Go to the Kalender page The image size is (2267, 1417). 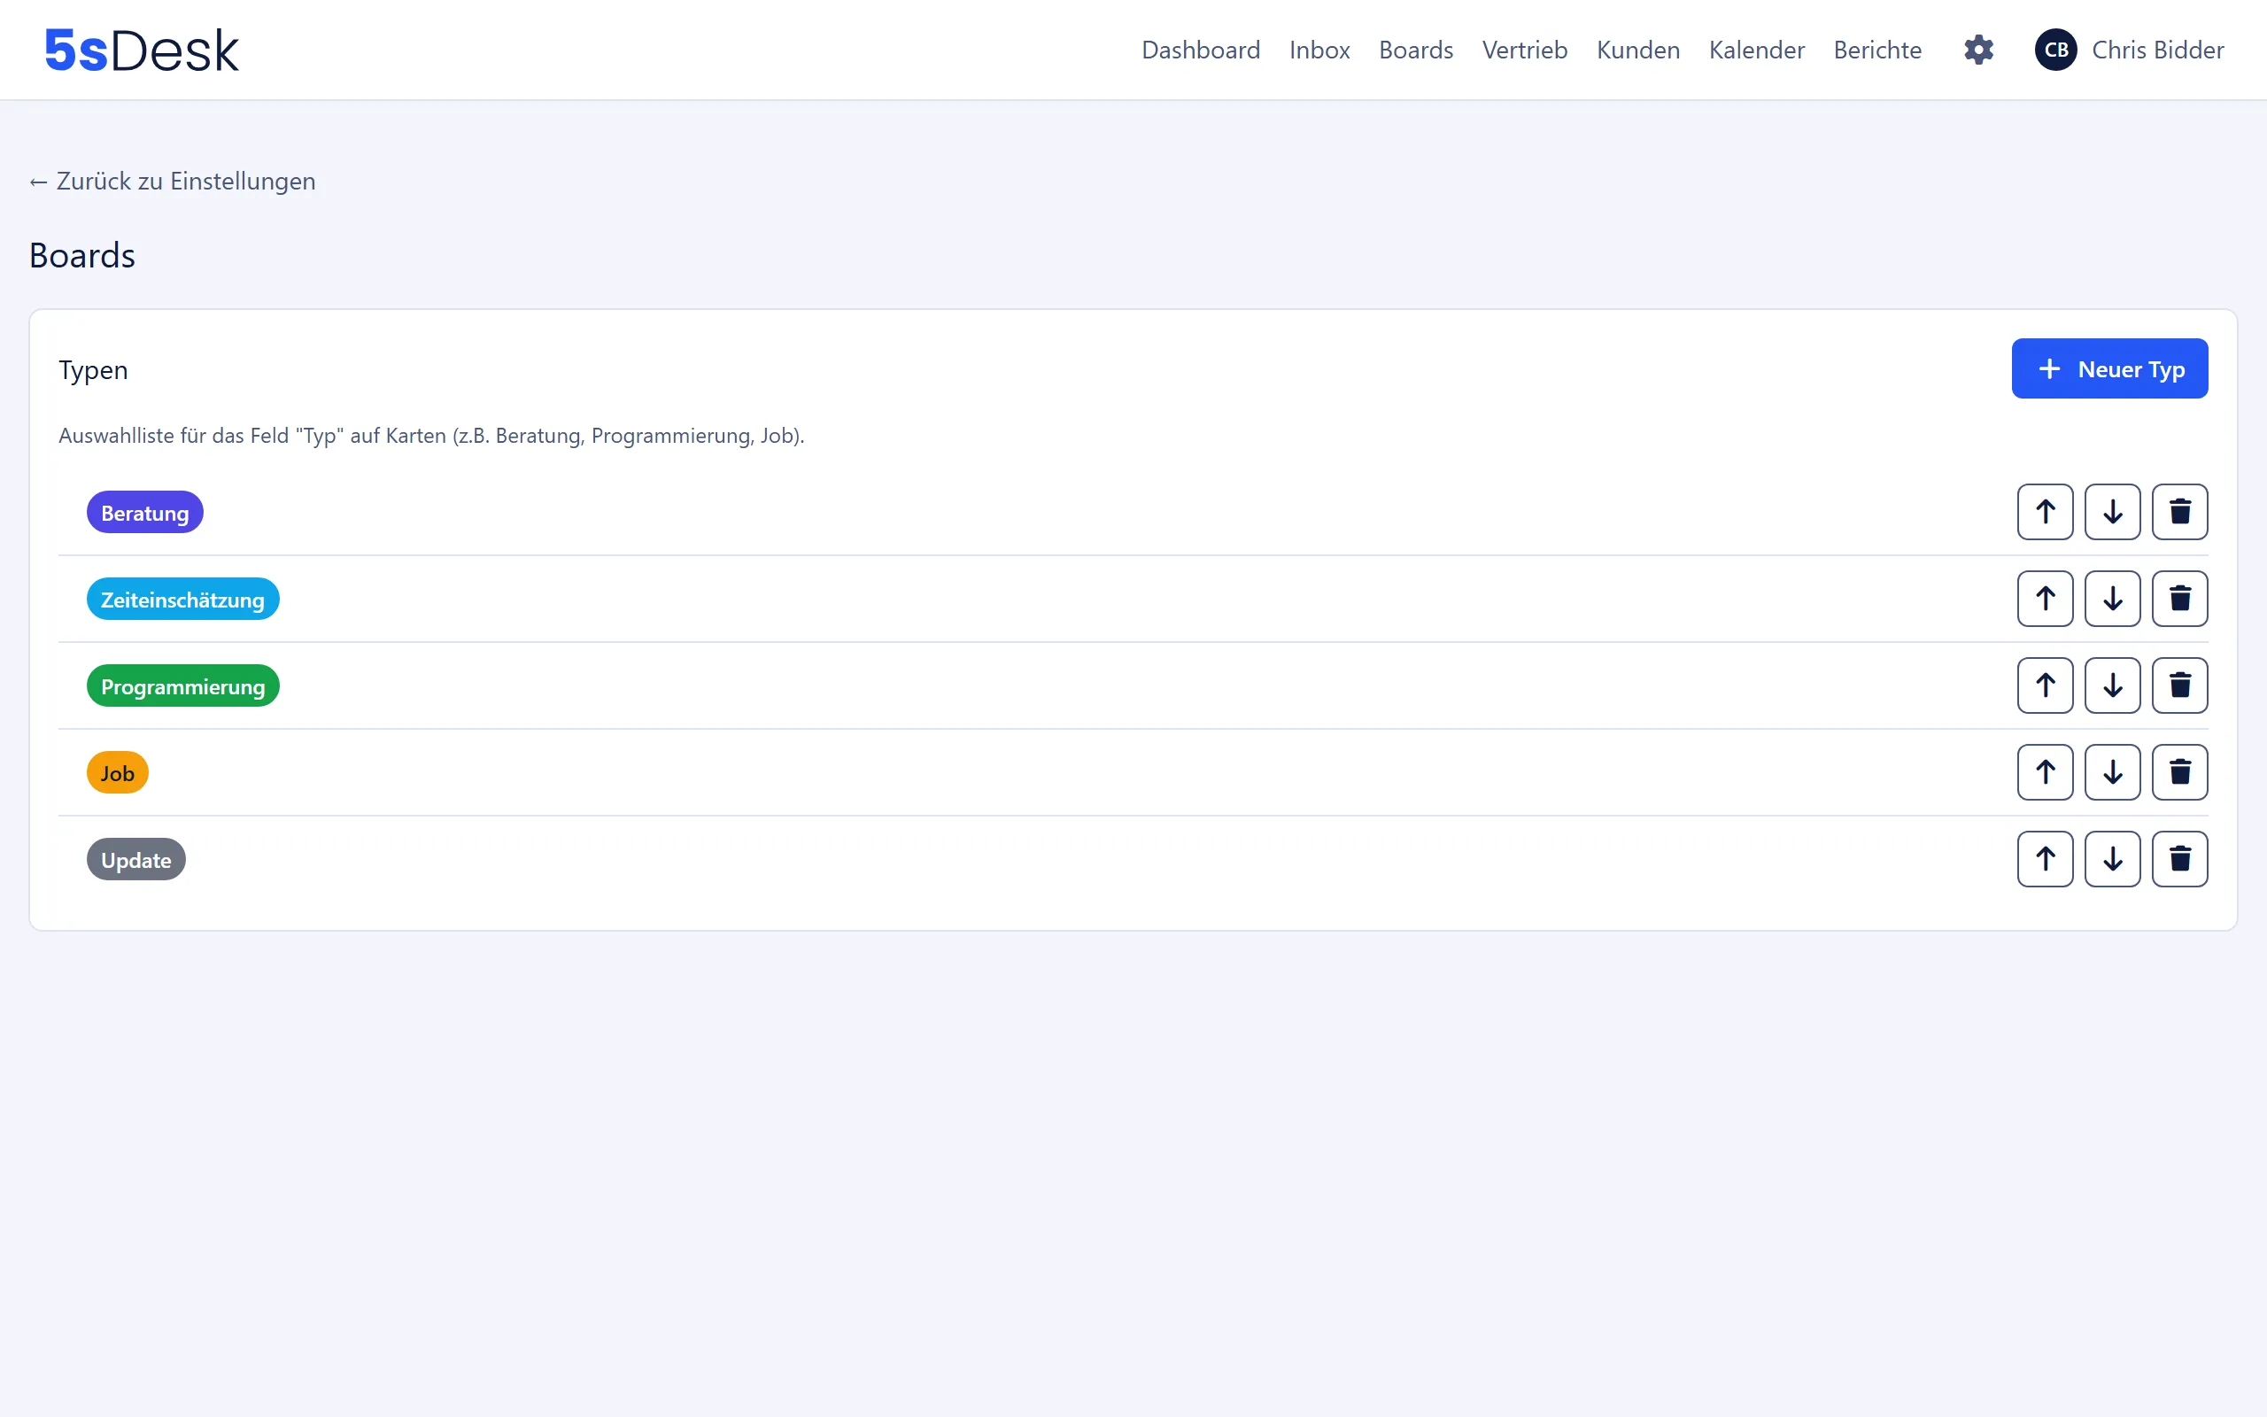[1755, 50]
